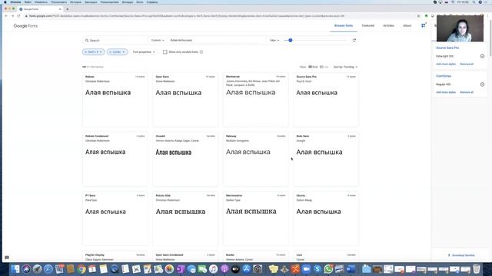Viewport: 492px width, 276px height.
Task: Open the Merriweather font card
Action: [x=256, y=219]
